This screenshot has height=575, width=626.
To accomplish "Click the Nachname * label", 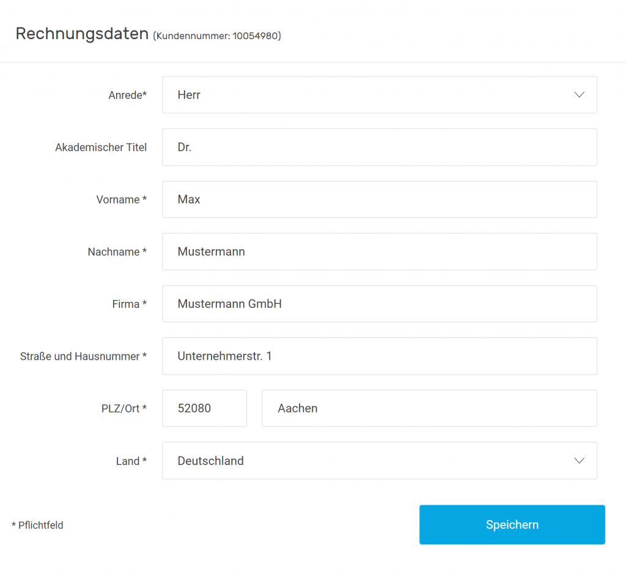I will [117, 252].
